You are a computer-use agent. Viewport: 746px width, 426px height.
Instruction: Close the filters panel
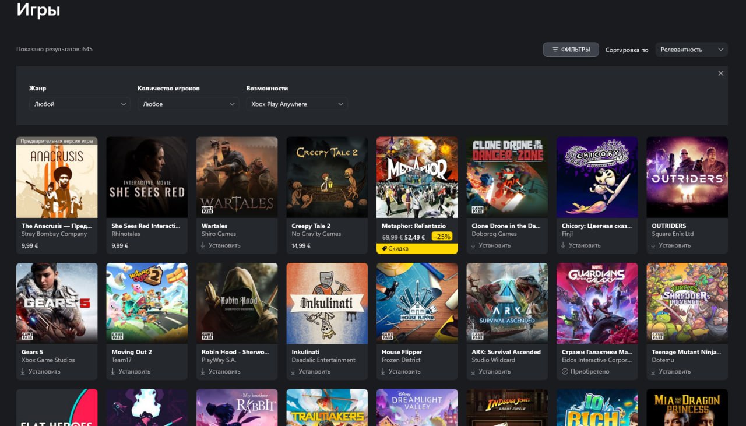(721, 73)
